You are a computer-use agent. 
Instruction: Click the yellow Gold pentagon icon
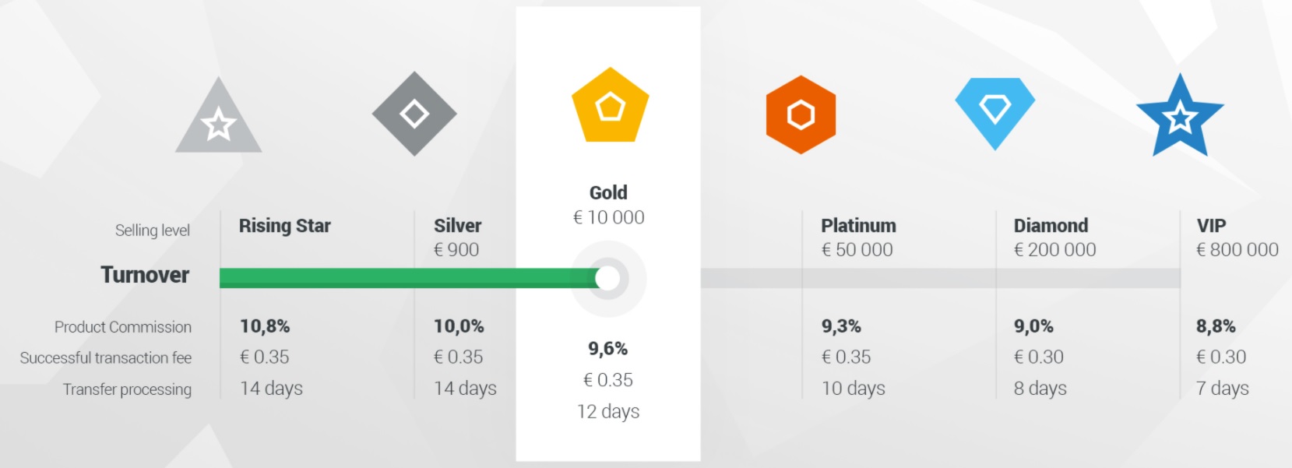click(610, 106)
